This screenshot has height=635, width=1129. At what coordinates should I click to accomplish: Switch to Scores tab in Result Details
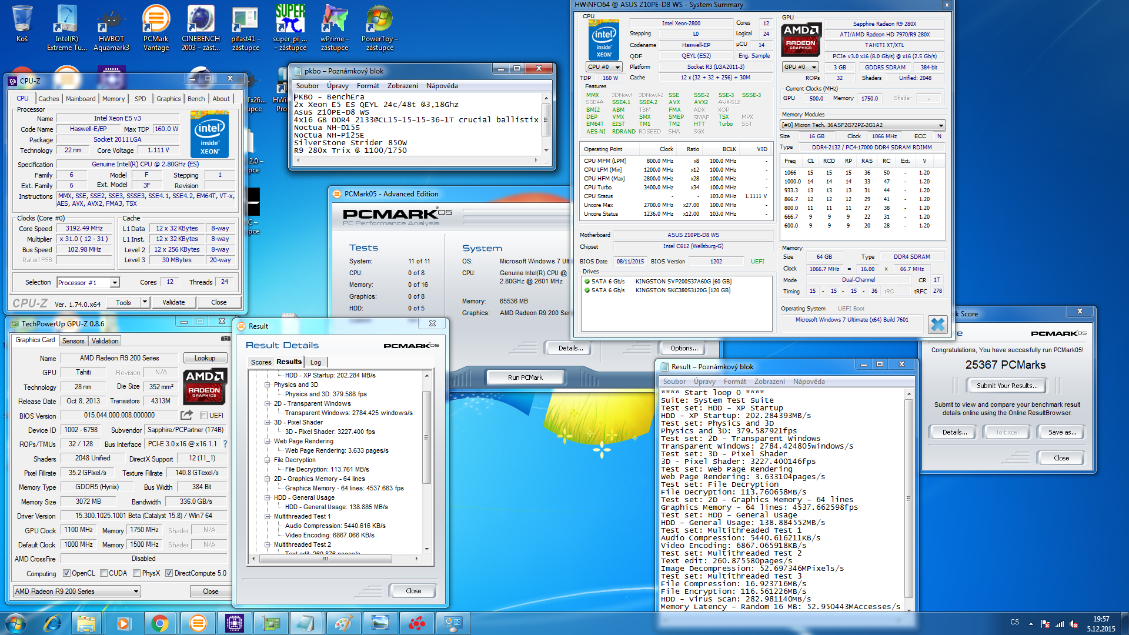coord(261,362)
